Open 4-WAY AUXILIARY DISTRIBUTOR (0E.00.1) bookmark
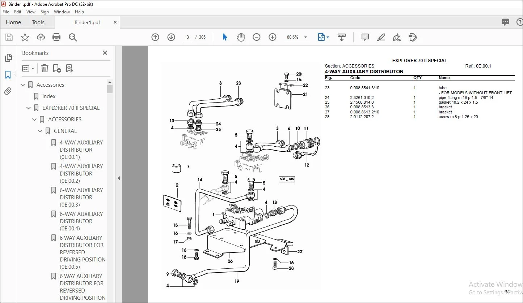The height and width of the screenshot is (303, 523). pyautogui.click(x=81, y=150)
